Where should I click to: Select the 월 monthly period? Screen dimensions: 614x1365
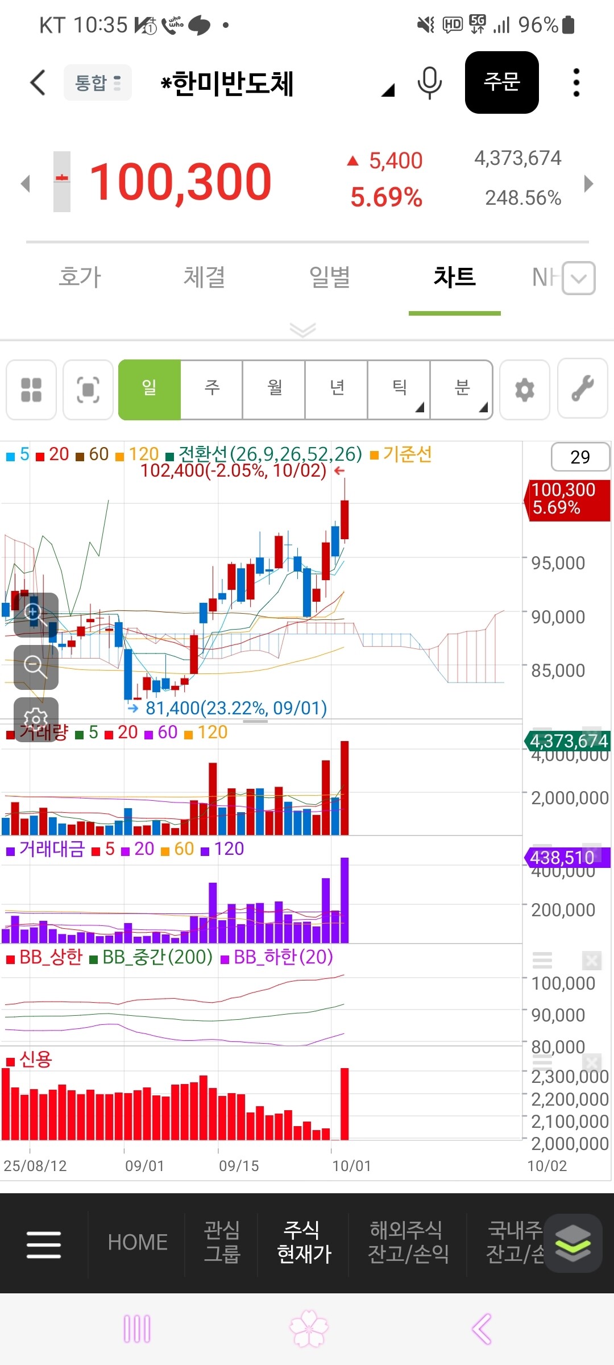point(274,390)
